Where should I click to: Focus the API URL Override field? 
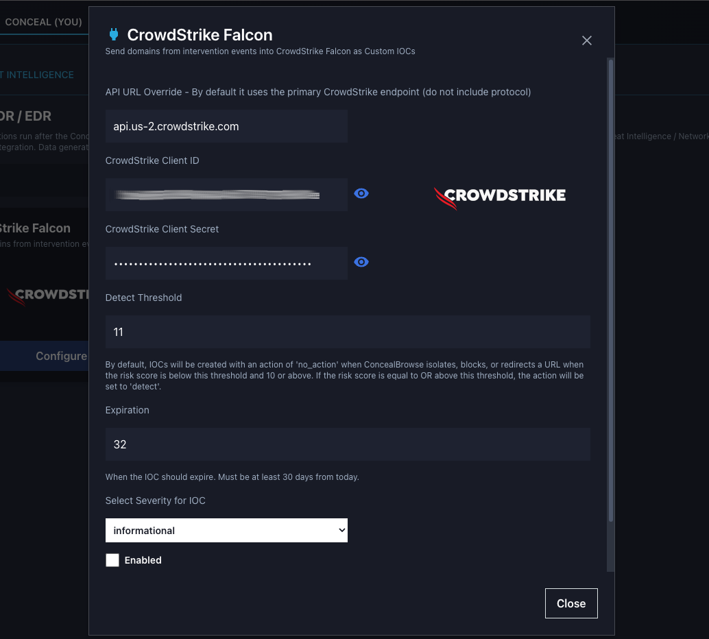226,126
